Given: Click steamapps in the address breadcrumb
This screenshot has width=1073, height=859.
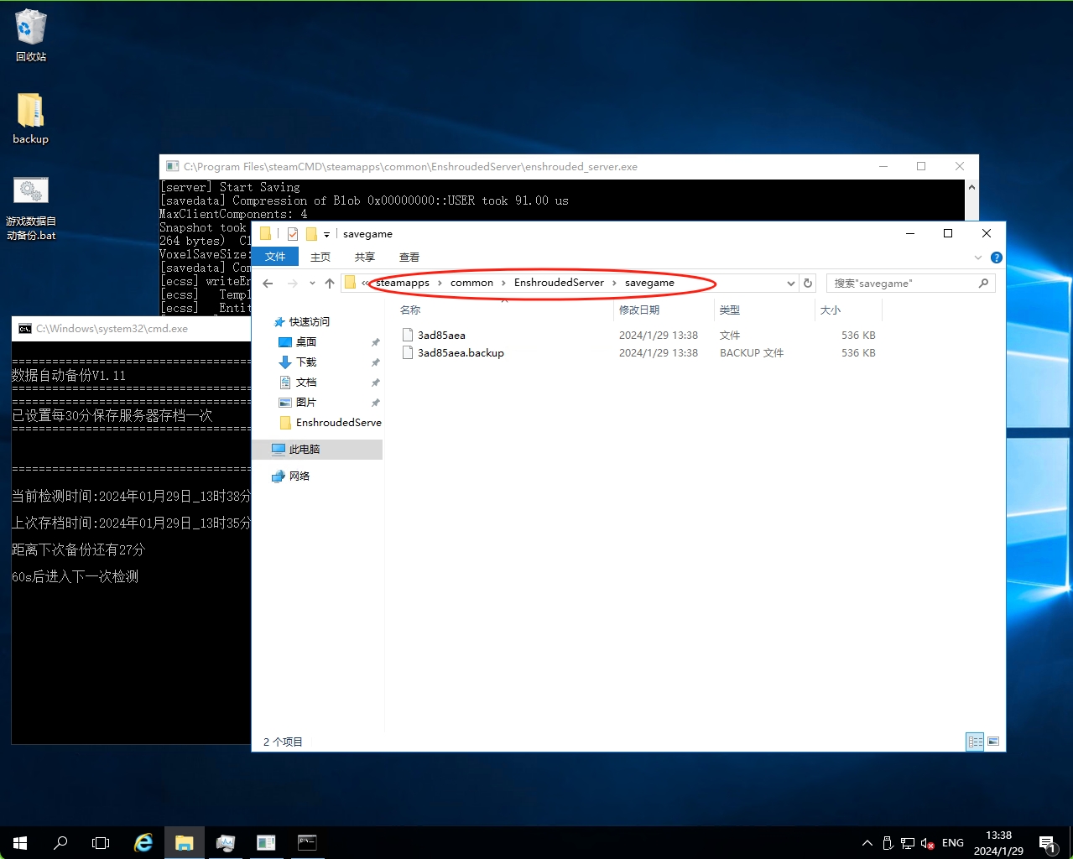Looking at the screenshot, I should 403,283.
